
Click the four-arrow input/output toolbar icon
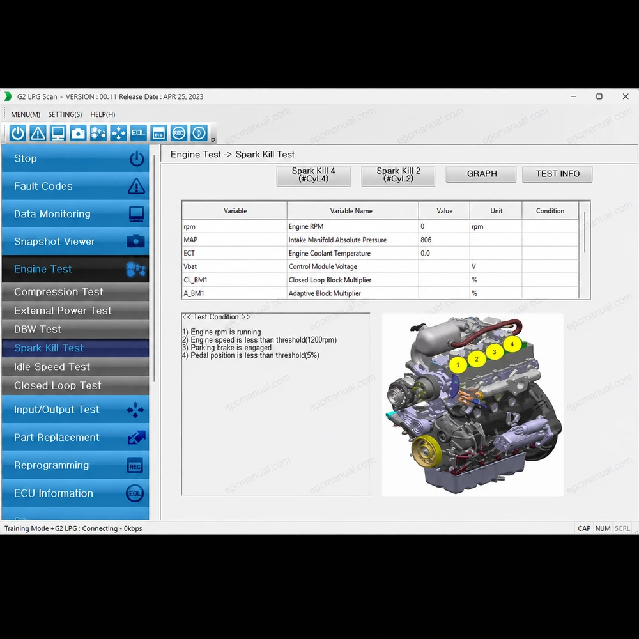tap(118, 134)
